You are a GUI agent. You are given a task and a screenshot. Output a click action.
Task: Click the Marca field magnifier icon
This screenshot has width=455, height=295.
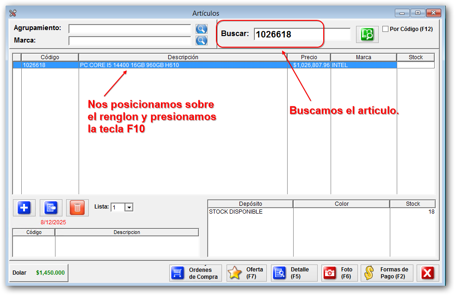201,40
